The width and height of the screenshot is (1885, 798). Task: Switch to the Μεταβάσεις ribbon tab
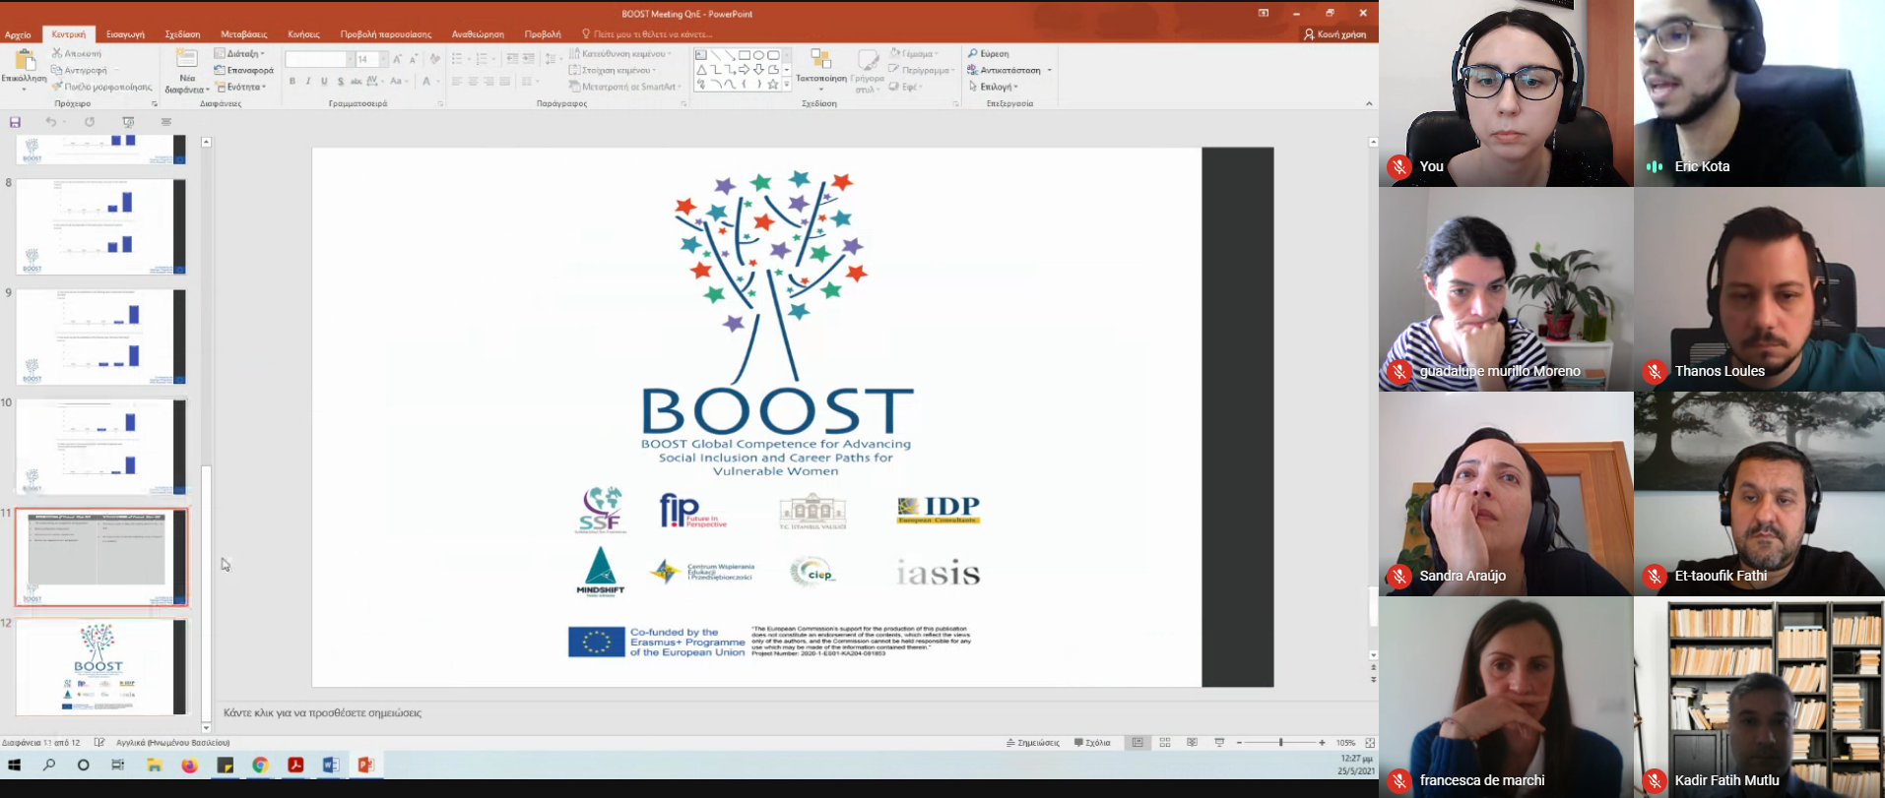[x=243, y=34]
